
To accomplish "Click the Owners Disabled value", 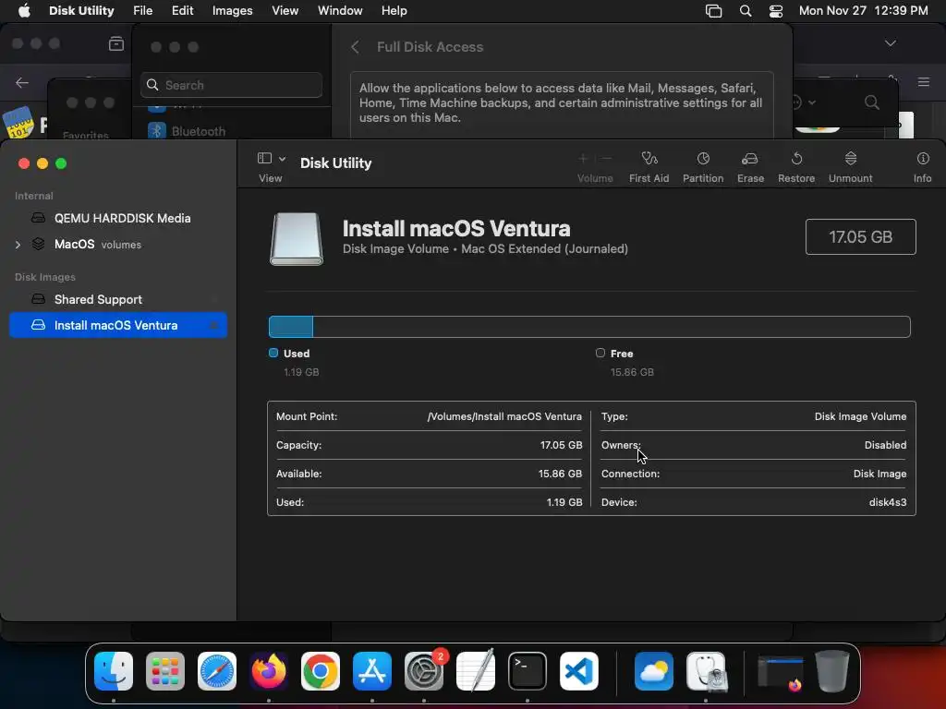I will [885, 445].
